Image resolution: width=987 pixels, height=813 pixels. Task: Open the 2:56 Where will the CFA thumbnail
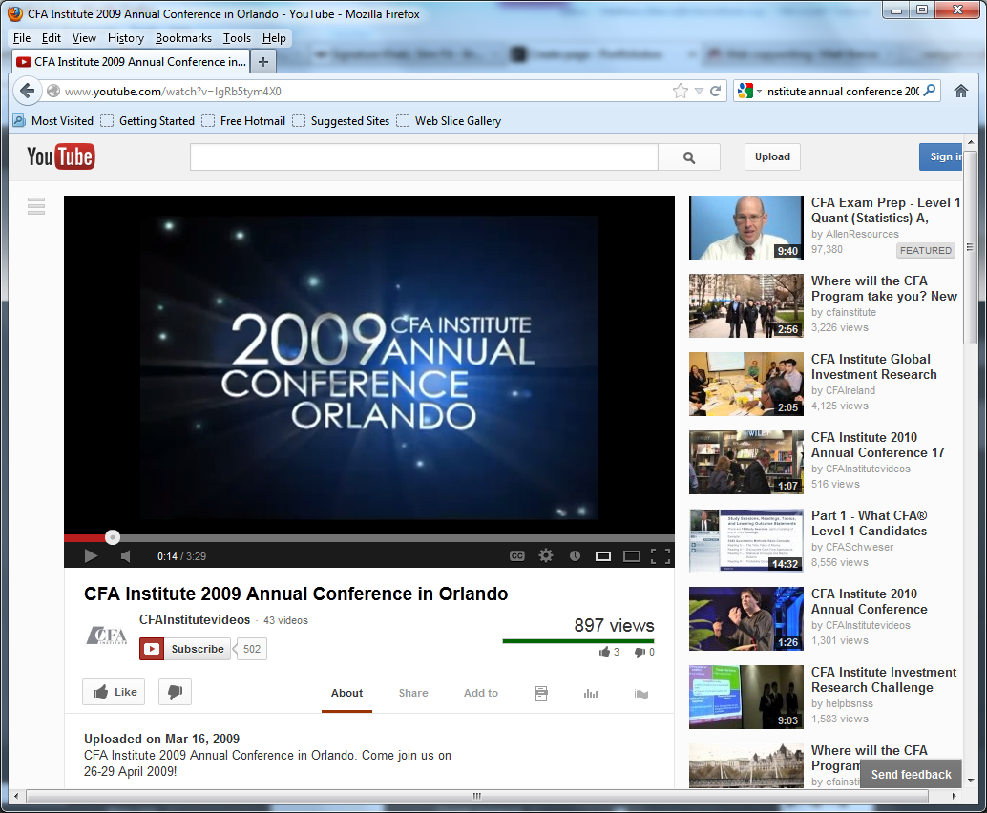pos(745,305)
